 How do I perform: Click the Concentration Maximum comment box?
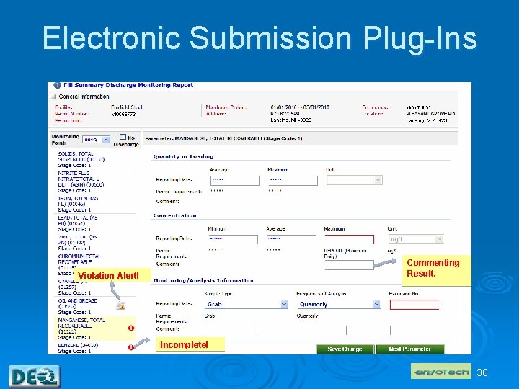pyautogui.click(x=349, y=265)
